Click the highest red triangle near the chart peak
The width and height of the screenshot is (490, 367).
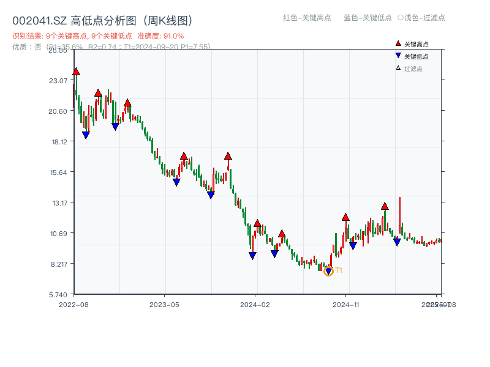point(75,70)
